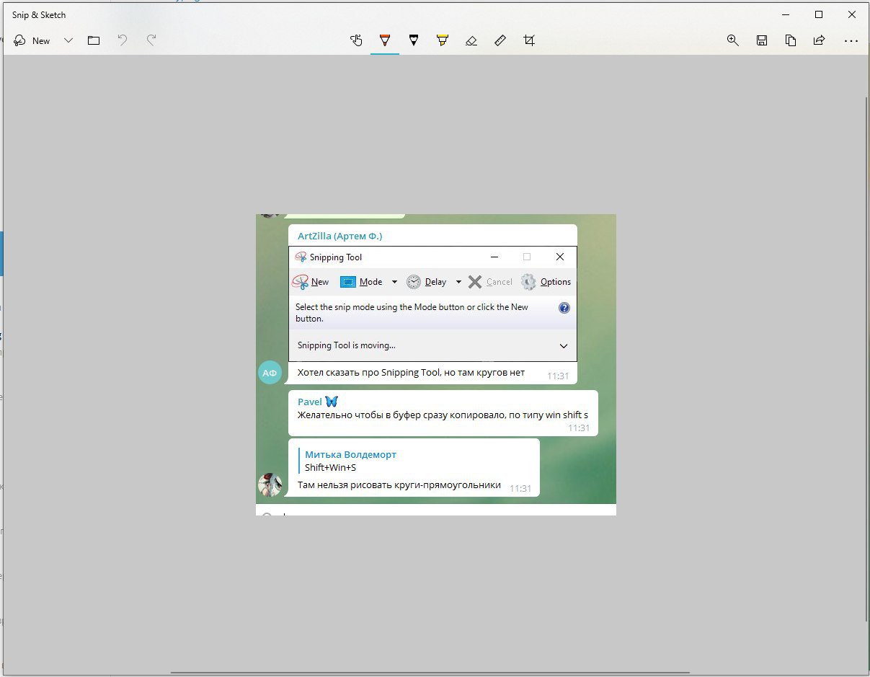Share the snip
The height and width of the screenshot is (677, 870).
820,40
